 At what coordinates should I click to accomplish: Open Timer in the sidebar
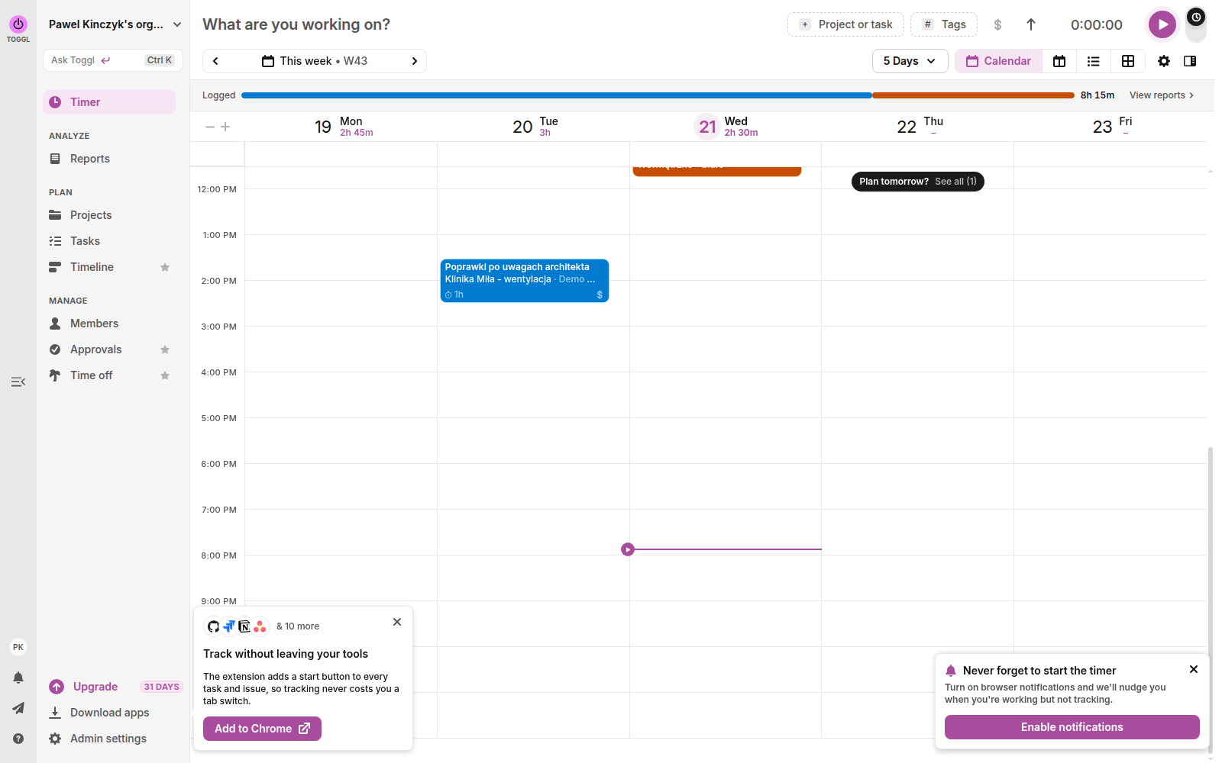(x=109, y=102)
